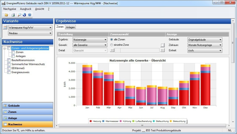
Task: Select the 'alle Zonen' radio button
Action: (x=112, y=39)
